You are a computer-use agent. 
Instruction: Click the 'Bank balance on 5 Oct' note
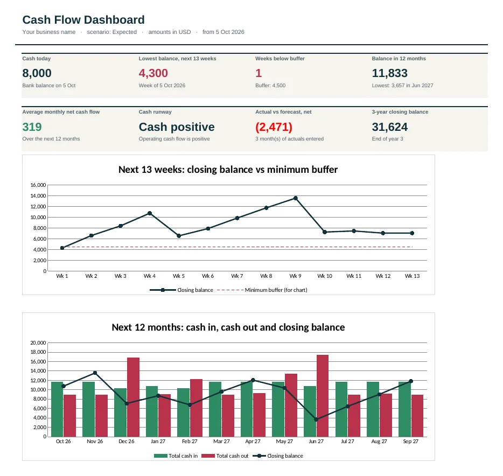click(49, 86)
